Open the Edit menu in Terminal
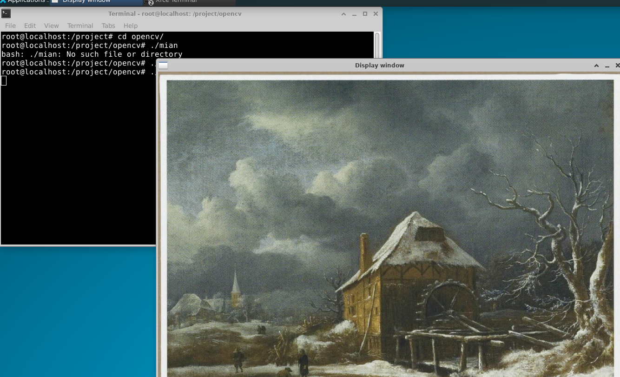This screenshot has width=620, height=377. pyautogui.click(x=30, y=26)
